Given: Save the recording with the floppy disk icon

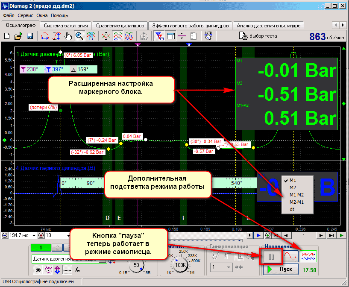Looking at the screenshot, I should click(29, 36).
